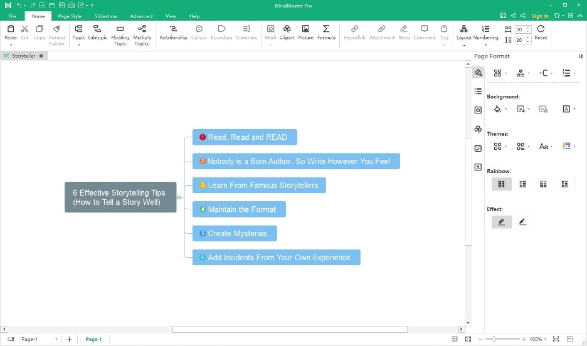Toggle the first Effect style button
This screenshot has height=346, width=587.
point(501,222)
